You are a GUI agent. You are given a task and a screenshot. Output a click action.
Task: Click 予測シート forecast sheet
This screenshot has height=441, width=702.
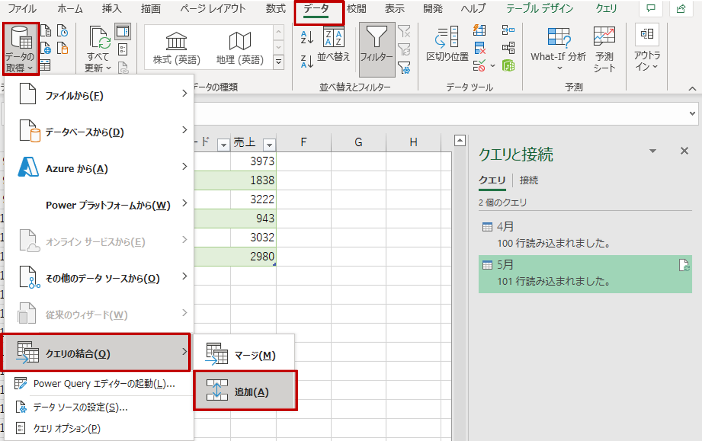pyautogui.click(x=604, y=49)
